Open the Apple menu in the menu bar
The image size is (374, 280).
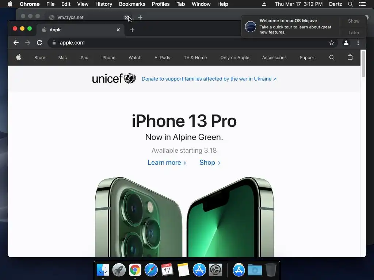point(10,4)
